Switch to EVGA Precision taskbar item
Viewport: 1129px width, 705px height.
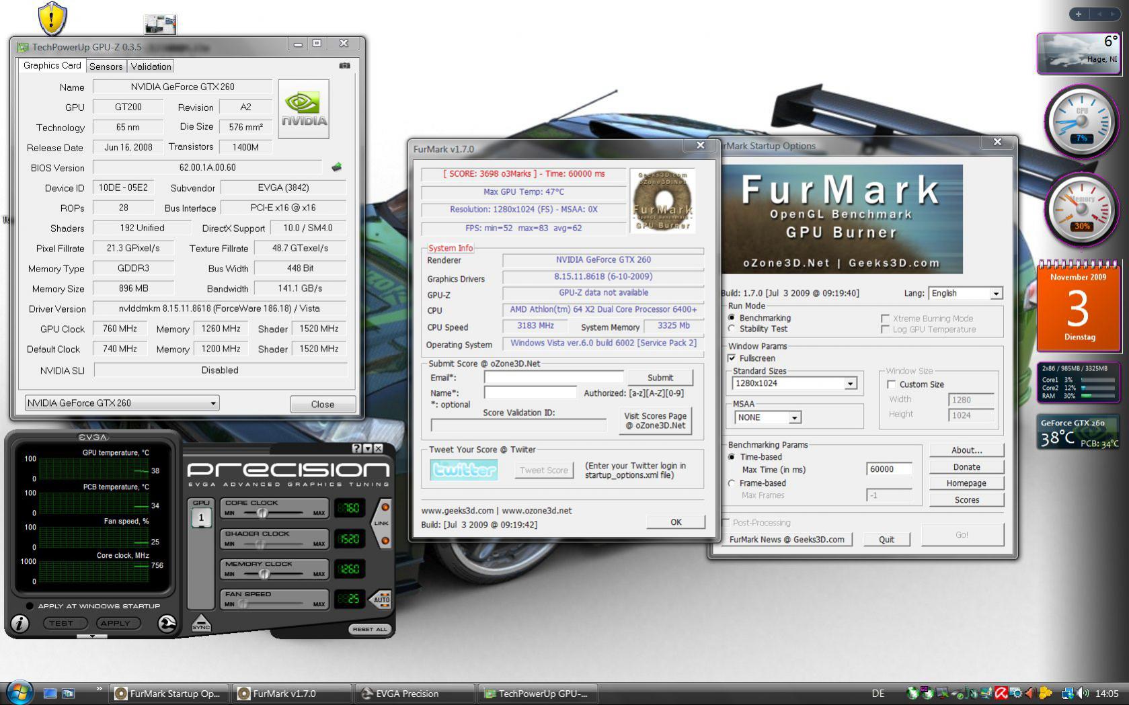click(x=416, y=694)
